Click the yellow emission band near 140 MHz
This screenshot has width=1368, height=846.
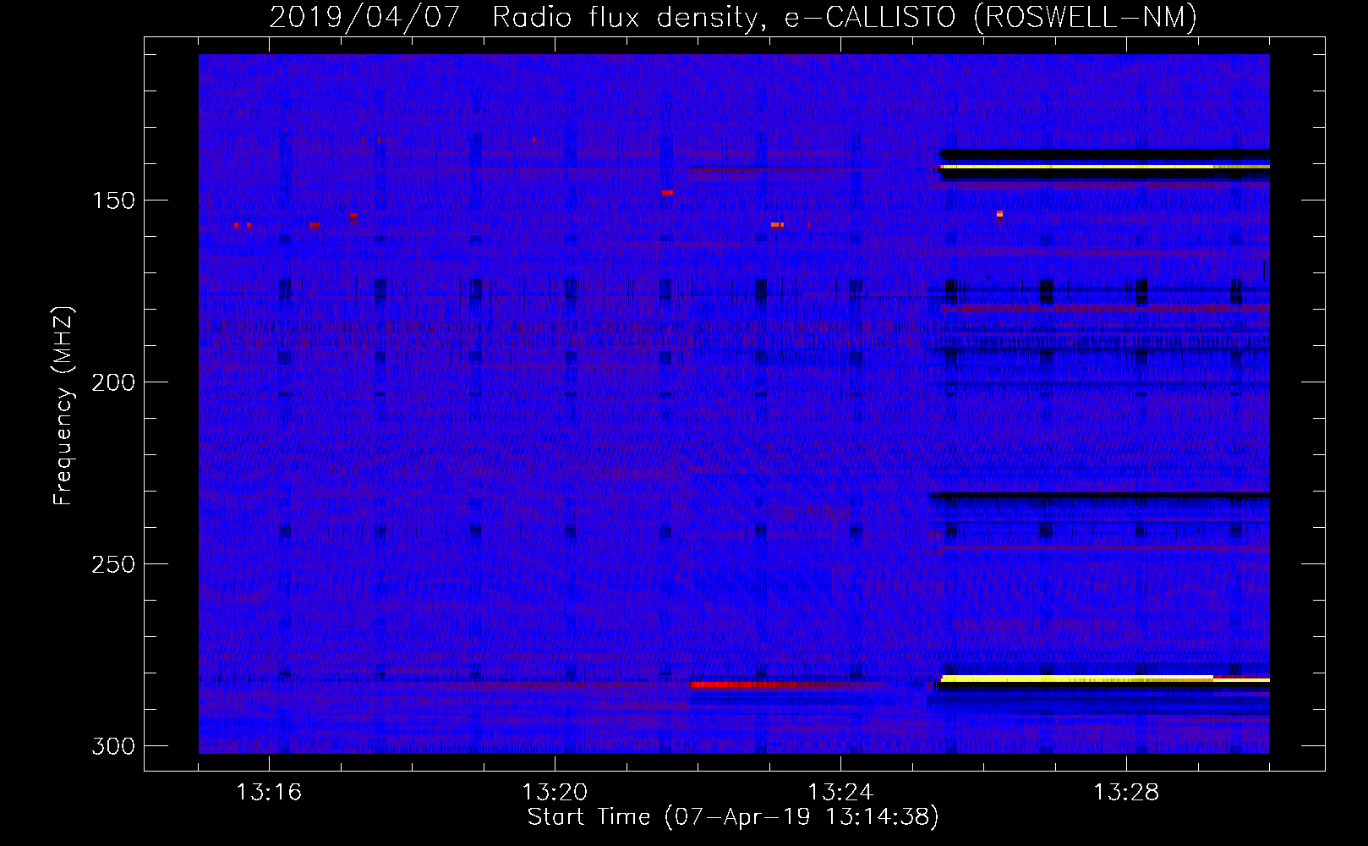click(x=1105, y=167)
